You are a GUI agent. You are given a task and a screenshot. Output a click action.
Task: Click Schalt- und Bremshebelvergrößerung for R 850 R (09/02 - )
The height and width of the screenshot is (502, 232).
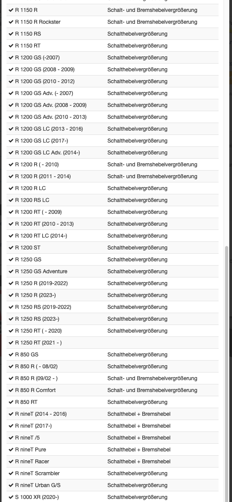click(152, 378)
